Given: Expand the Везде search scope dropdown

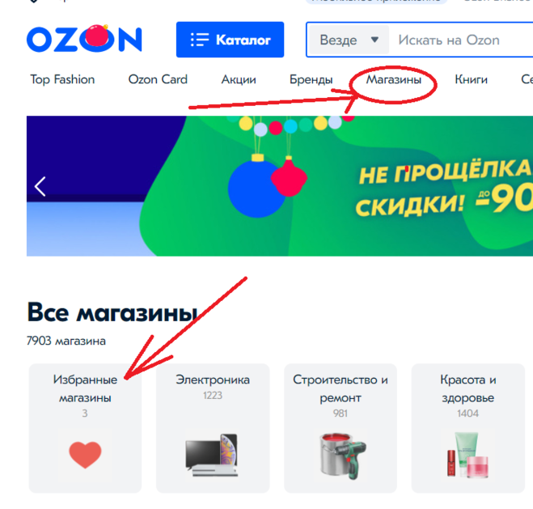Looking at the screenshot, I should click(349, 40).
